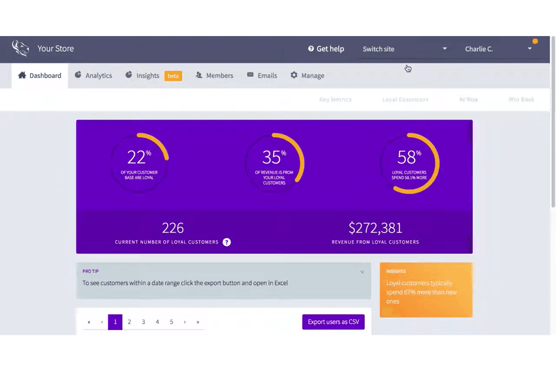This screenshot has width=556, height=371.
Task: Jump to Win Back section
Action: [x=521, y=100]
